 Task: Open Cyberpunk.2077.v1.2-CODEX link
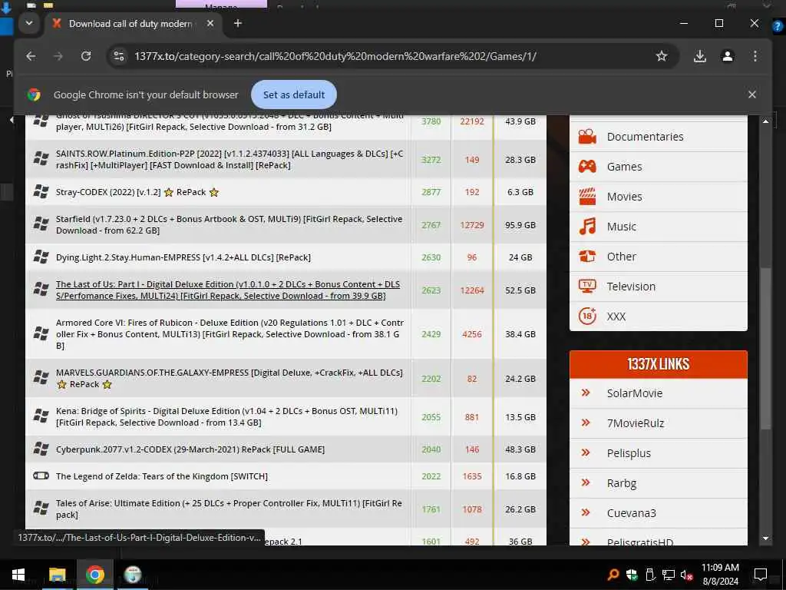coord(190,449)
